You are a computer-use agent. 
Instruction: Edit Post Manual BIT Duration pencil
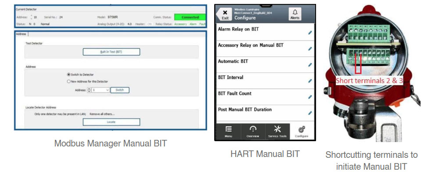pos(310,113)
